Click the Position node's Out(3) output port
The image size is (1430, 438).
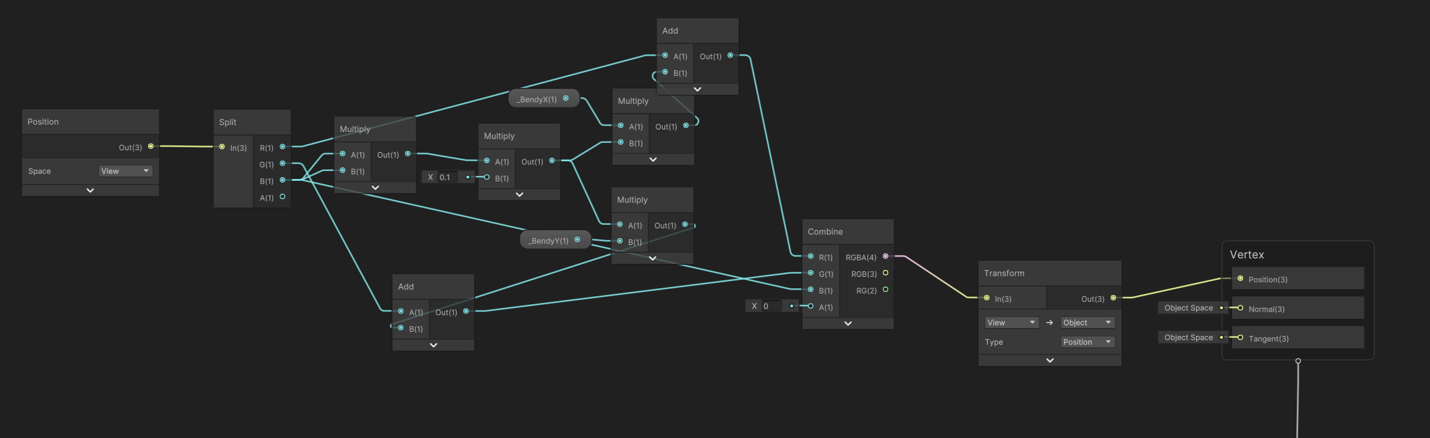(x=150, y=147)
